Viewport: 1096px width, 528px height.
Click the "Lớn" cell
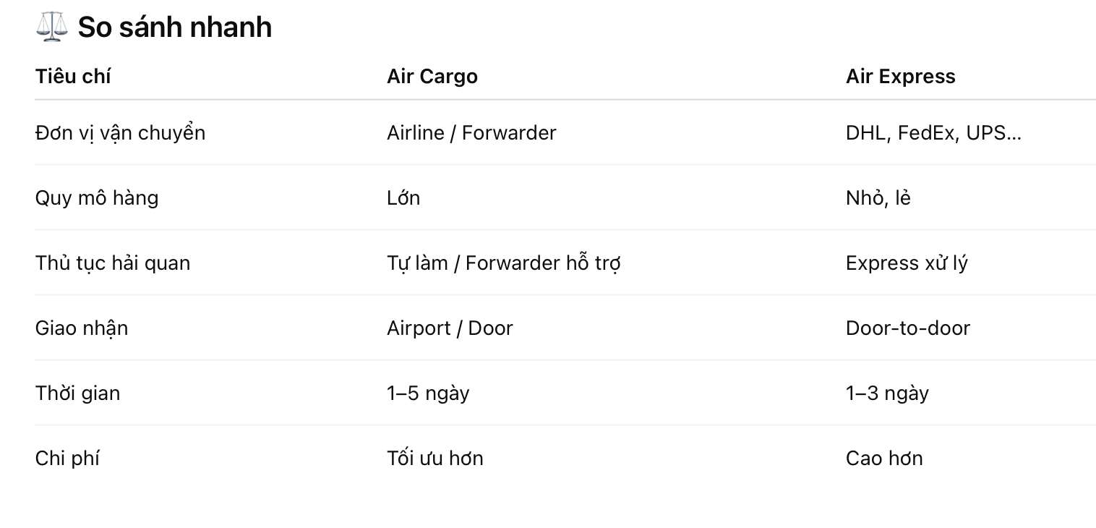403,198
